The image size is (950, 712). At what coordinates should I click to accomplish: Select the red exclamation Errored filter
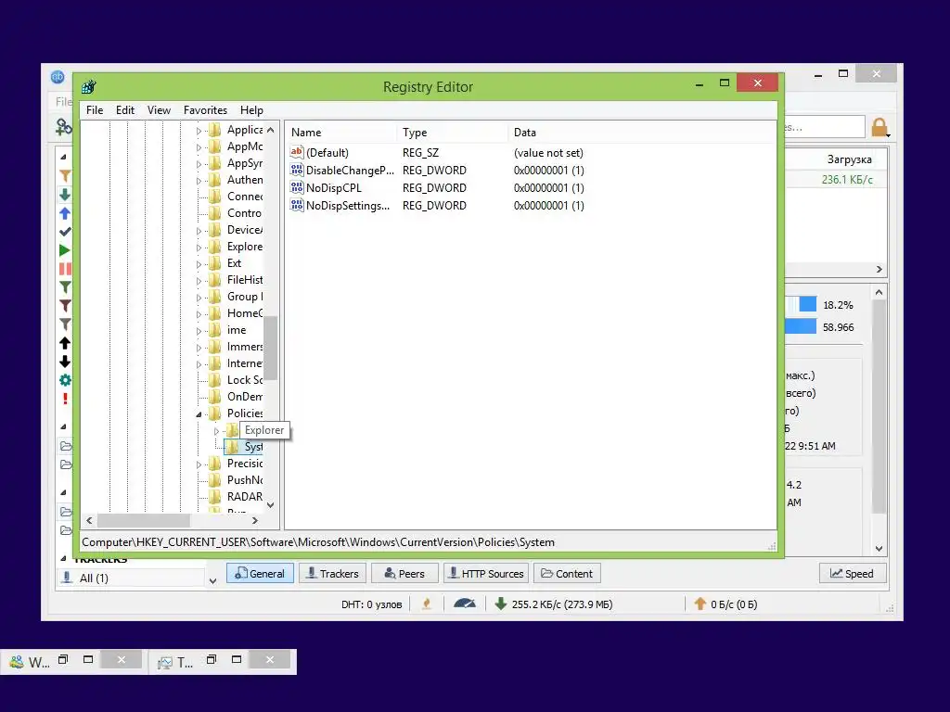[x=65, y=399]
